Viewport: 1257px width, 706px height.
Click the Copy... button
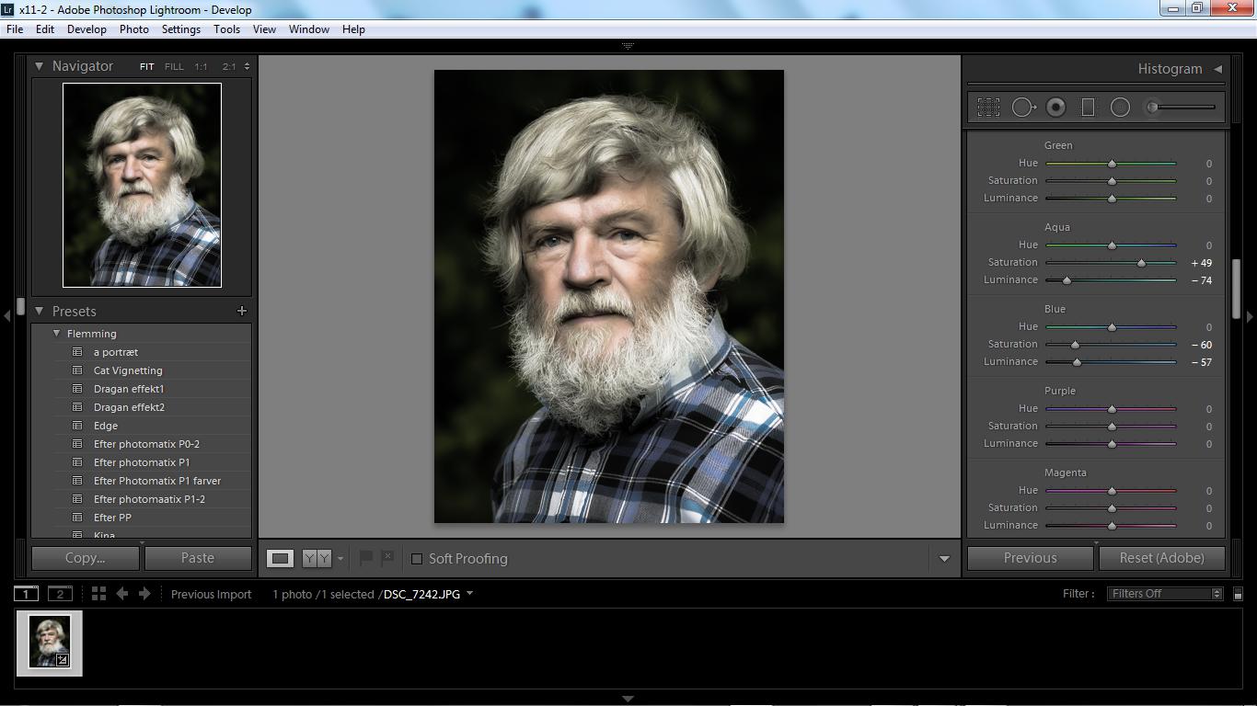tap(86, 558)
